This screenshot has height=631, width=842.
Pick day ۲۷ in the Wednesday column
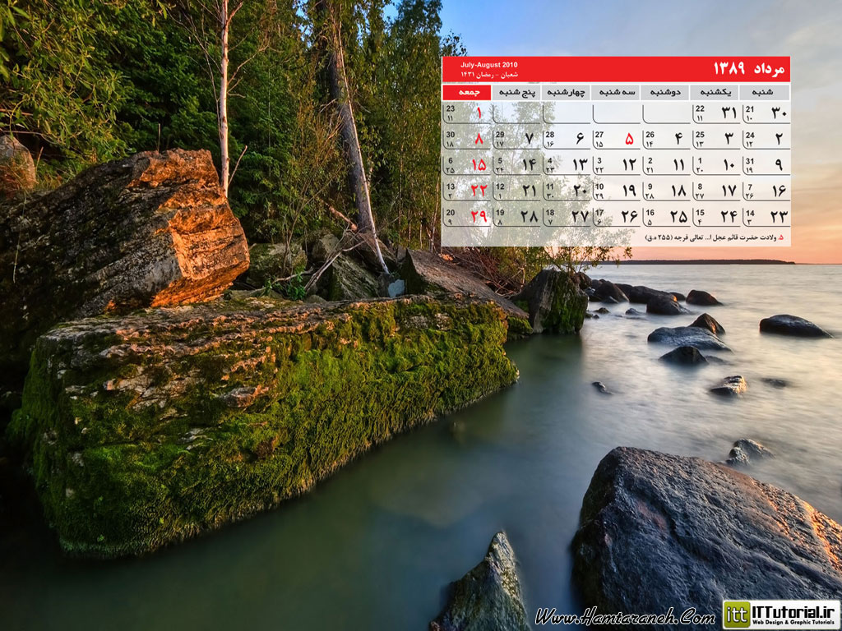pyautogui.click(x=580, y=216)
